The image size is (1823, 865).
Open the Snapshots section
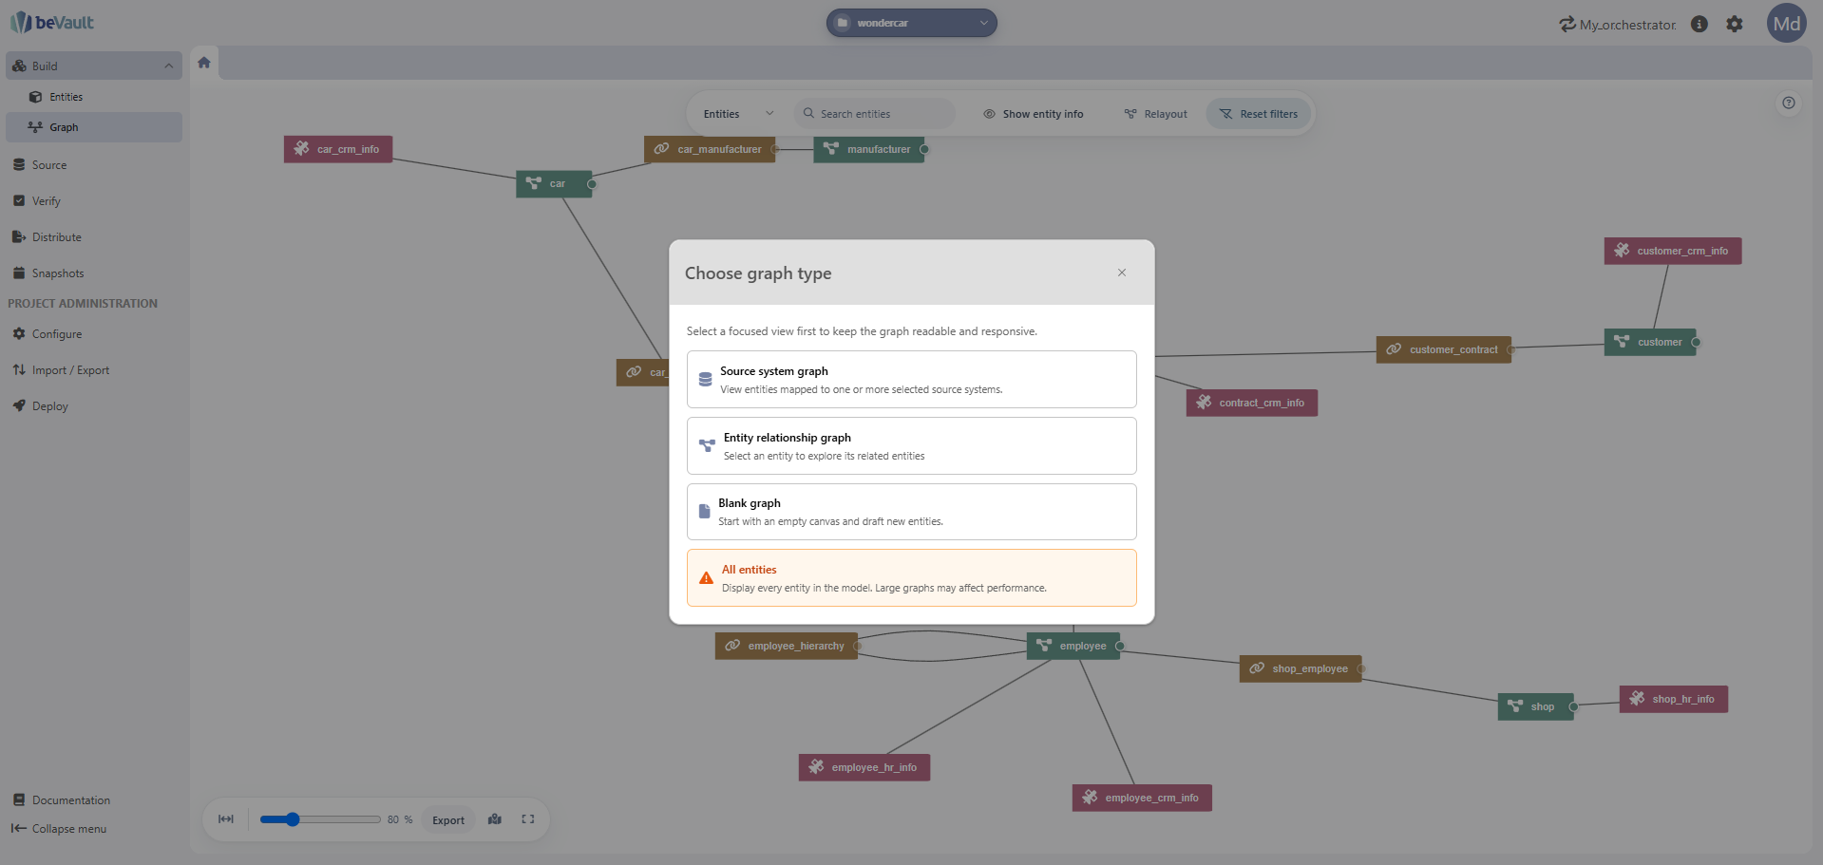click(93, 273)
